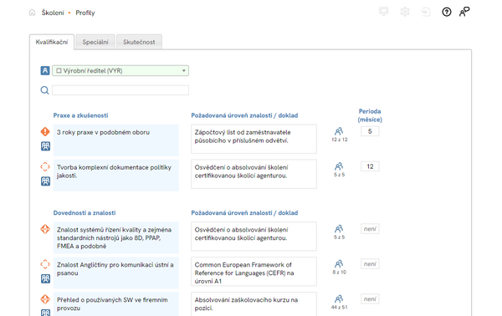Click group icon under 3 roky praxe row
The height and width of the screenshot is (316, 502).
(45, 146)
